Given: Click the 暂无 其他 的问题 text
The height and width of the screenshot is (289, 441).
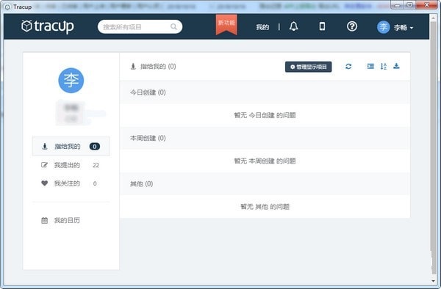Looking at the screenshot, I should click(x=265, y=207).
